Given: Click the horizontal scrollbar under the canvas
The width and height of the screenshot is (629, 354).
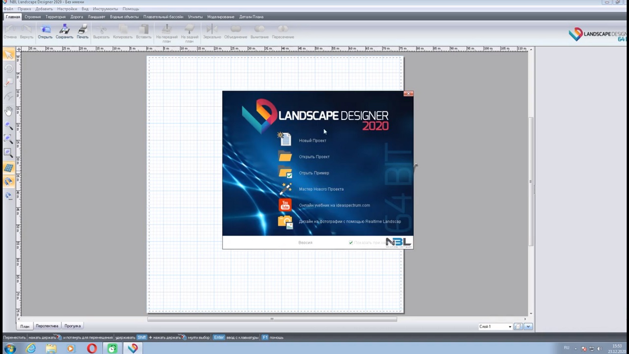Looking at the screenshot, I should (272, 319).
